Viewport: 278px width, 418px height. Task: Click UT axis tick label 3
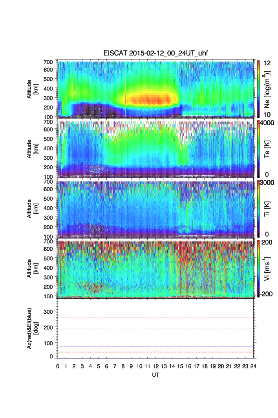82,366
